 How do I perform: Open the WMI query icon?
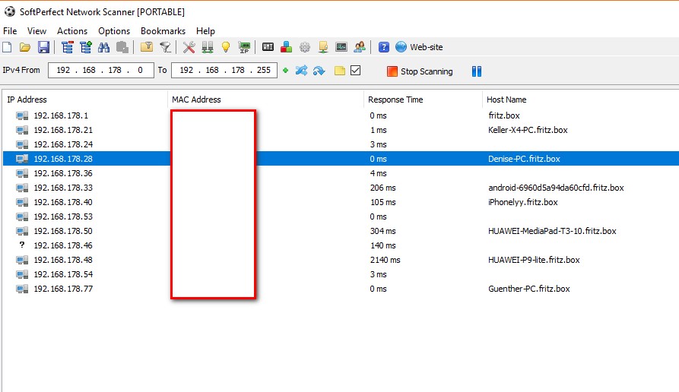tap(268, 47)
